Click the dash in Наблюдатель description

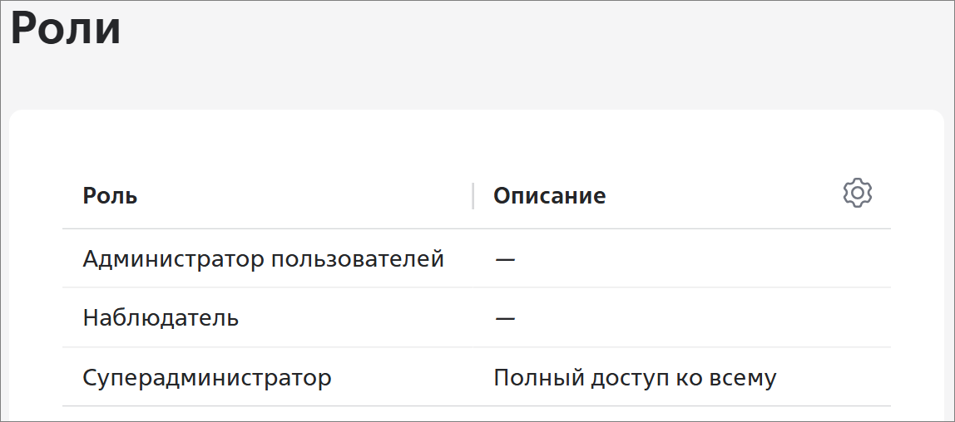pos(505,318)
